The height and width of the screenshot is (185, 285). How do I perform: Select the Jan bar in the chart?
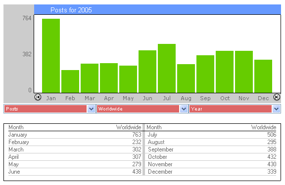coord(51,56)
